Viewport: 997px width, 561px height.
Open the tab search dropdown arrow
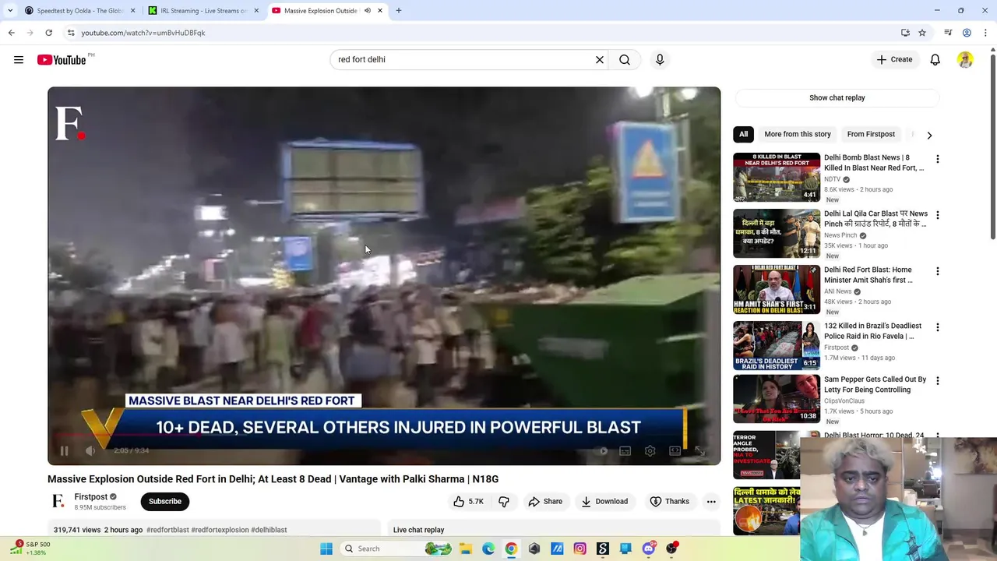coord(9,11)
